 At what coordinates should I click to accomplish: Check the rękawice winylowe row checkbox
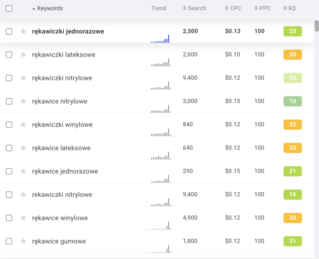click(x=9, y=218)
